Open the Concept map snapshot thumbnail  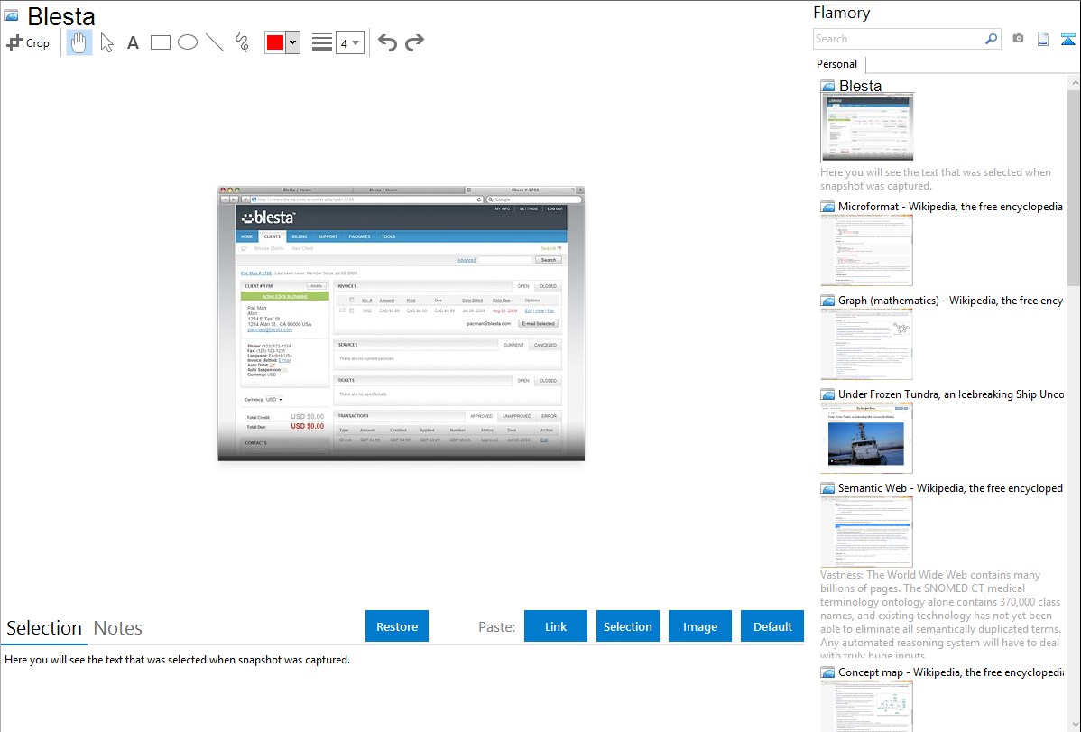866,706
